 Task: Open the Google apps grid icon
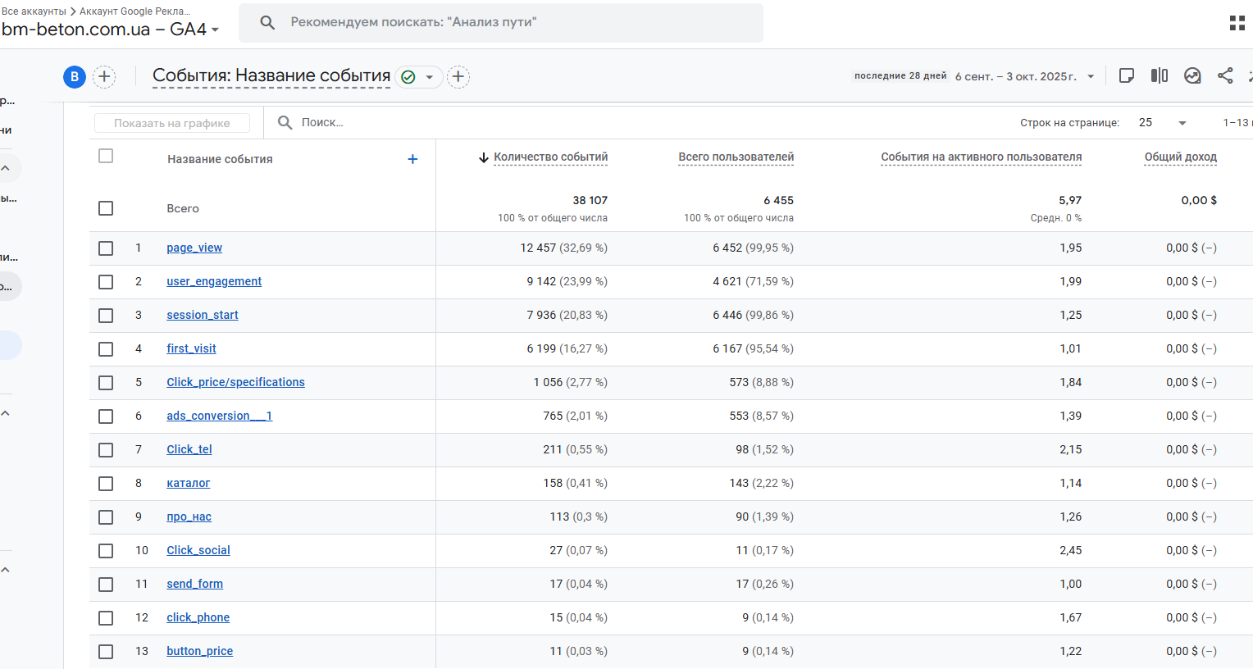tap(1237, 23)
